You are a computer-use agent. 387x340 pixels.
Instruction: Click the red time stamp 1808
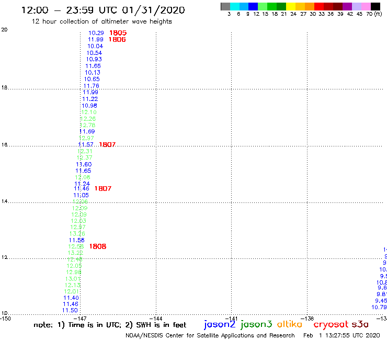98,246
